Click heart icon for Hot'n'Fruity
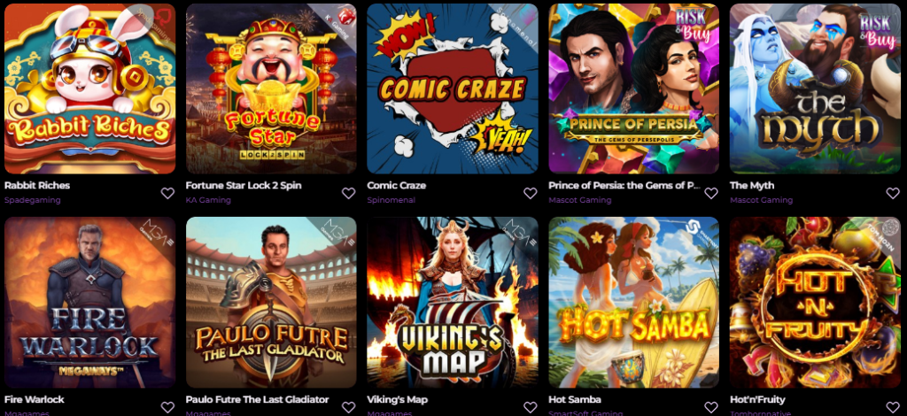907x416 pixels. tap(893, 407)
